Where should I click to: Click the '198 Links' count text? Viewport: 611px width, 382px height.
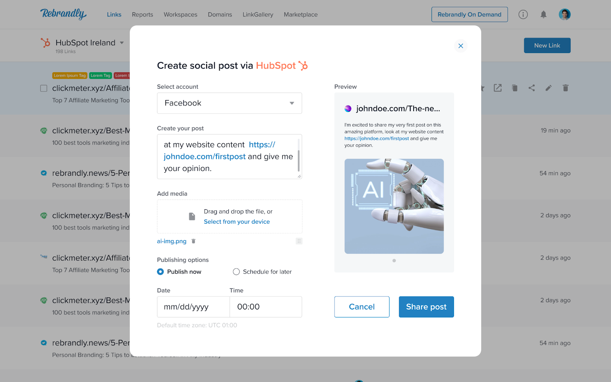tap(66, 52)
